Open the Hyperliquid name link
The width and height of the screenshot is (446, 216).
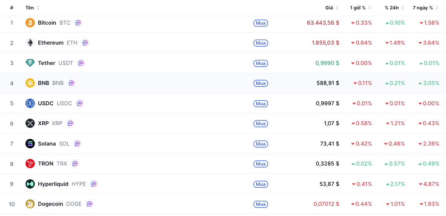pyautogui.click(x=53, y=184)
